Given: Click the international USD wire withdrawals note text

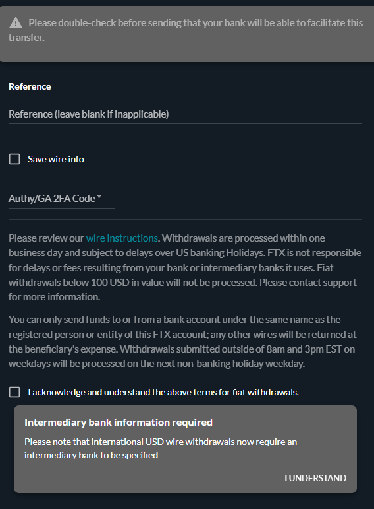Looking at the screenshot, I should 161,448.
